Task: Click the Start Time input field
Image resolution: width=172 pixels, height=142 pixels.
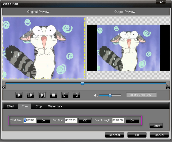Action: point(30,120)
